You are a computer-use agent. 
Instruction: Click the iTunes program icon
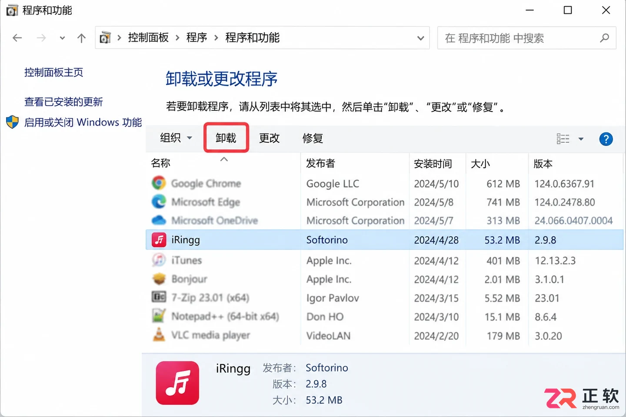[159, 260]
